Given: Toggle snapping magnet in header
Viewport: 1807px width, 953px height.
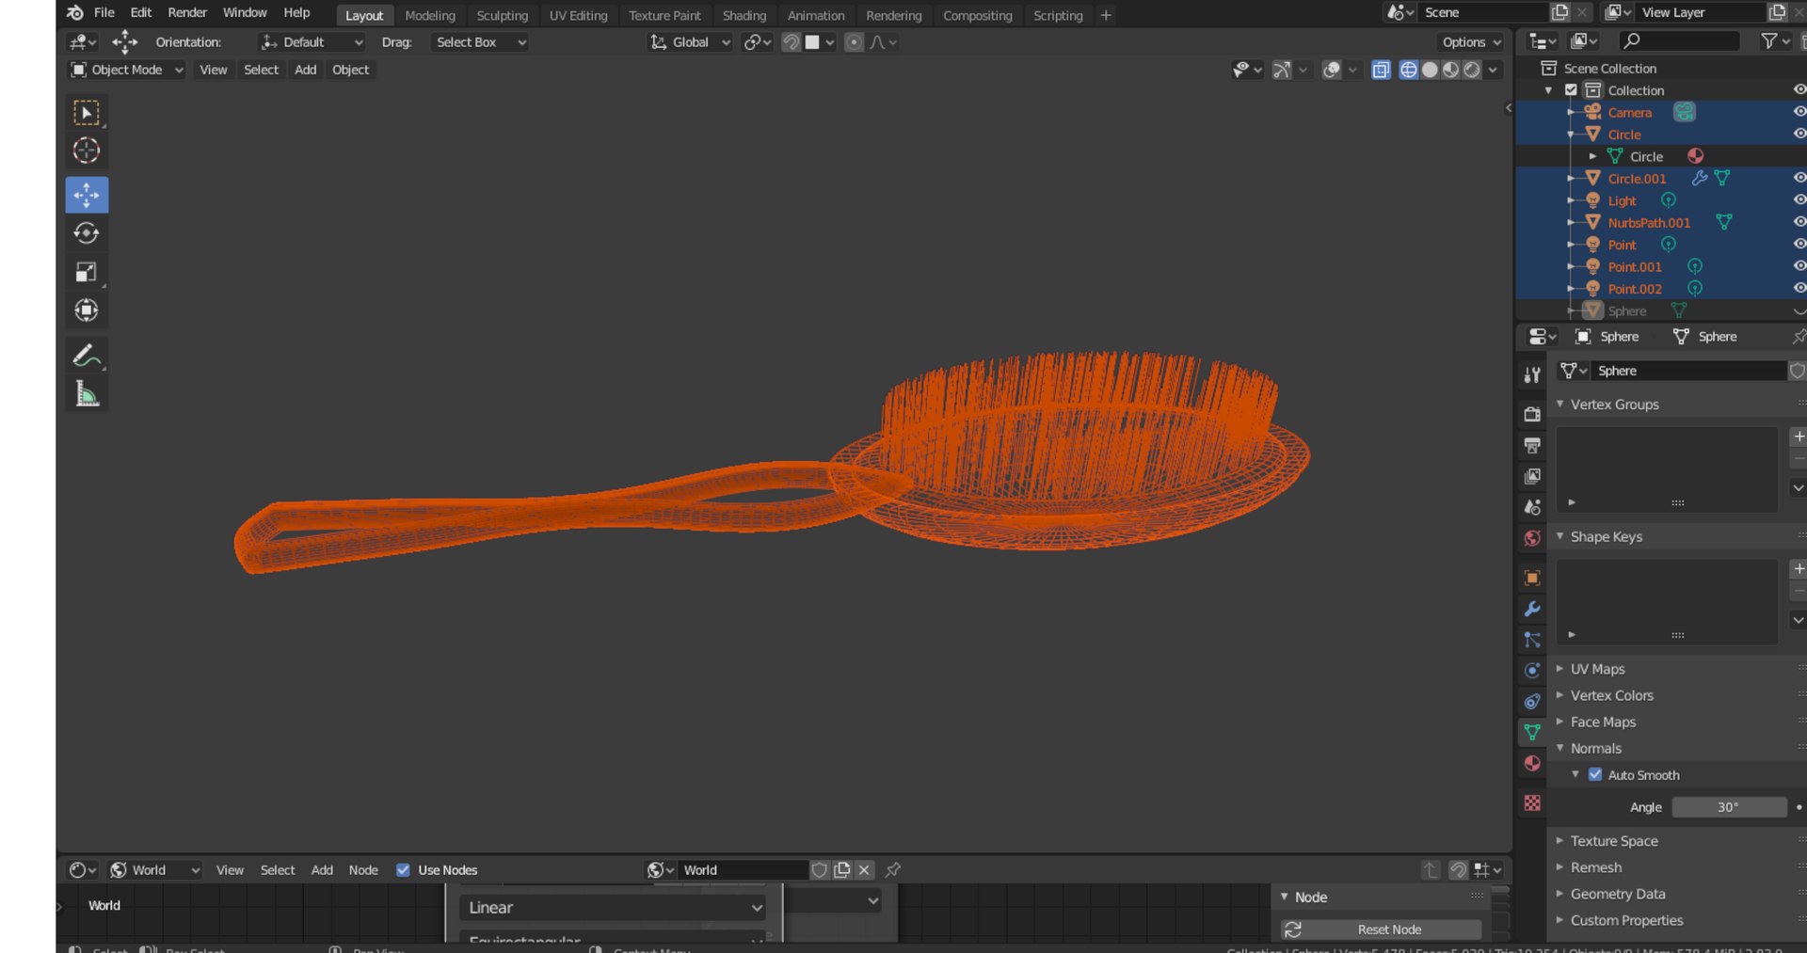Looking at the screenshot, I should click(x=791, y=42).
